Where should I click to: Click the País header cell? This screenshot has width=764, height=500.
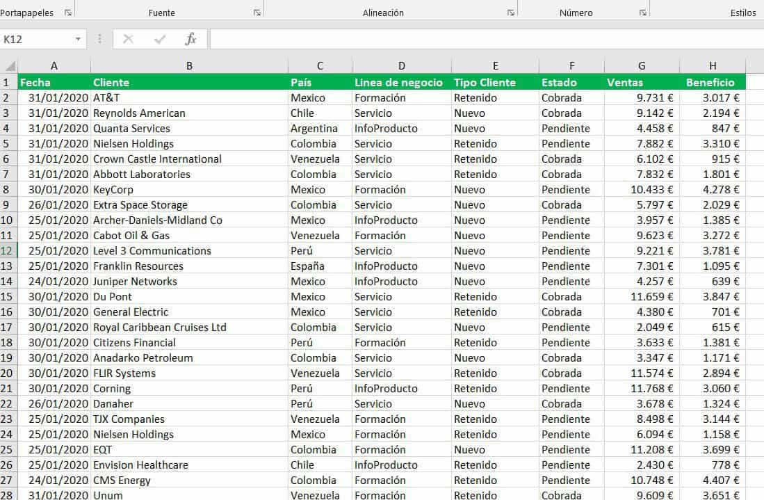(x=320, y=82)
